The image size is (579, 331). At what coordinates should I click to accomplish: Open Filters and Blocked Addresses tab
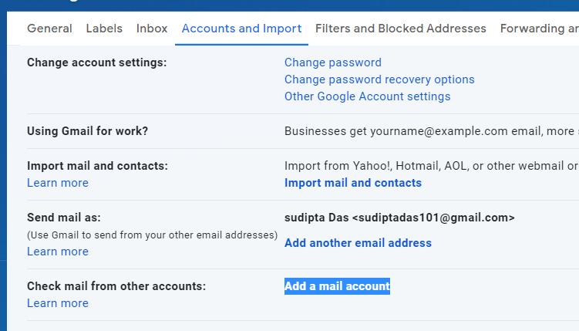[400, 29]
